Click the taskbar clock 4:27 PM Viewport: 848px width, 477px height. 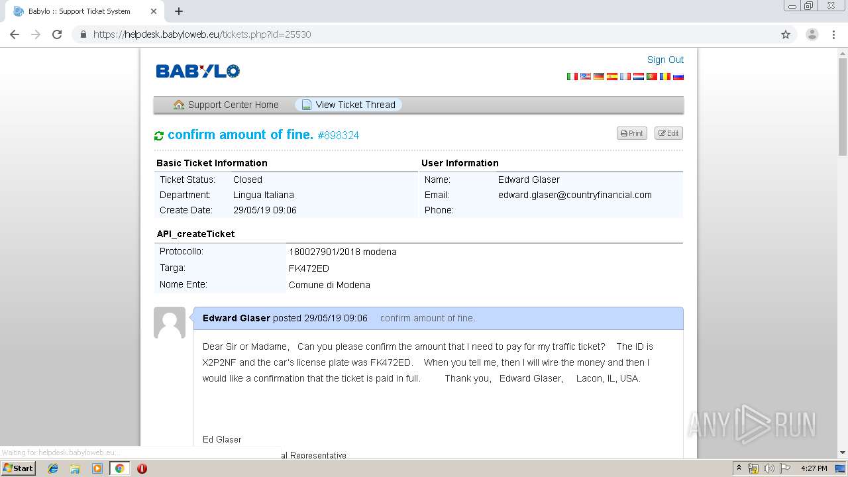tap(814, 468)
